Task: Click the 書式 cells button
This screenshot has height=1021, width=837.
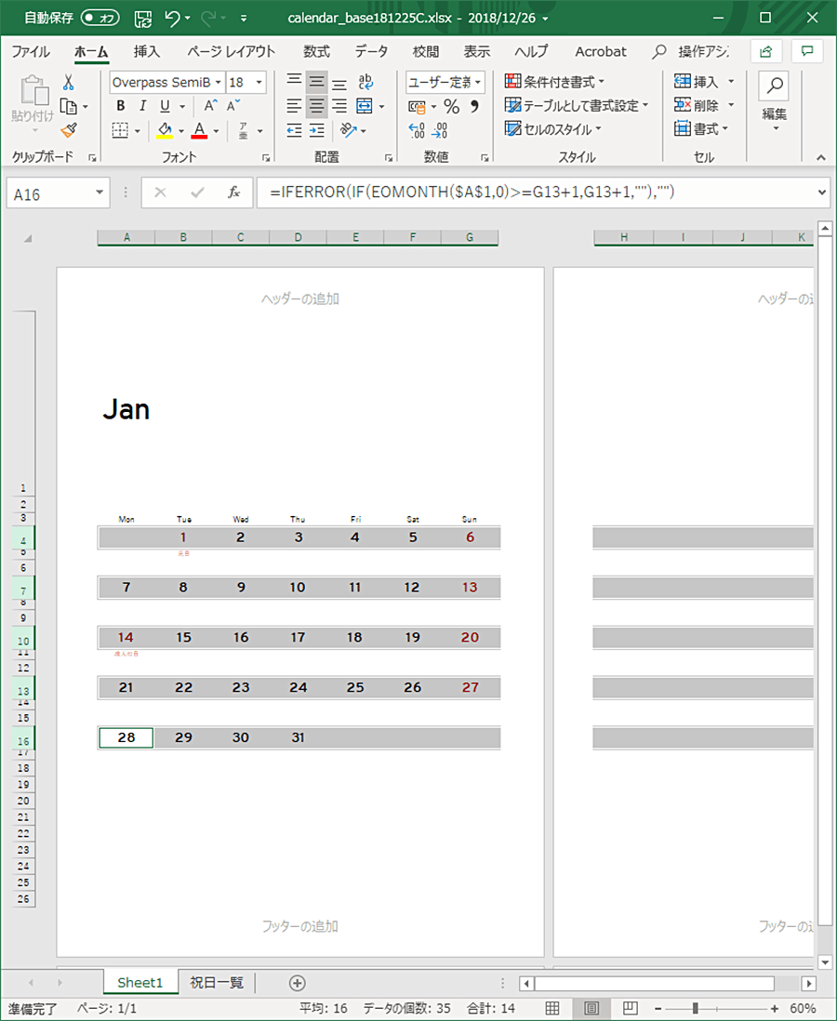Action: [x=702, y=129]
